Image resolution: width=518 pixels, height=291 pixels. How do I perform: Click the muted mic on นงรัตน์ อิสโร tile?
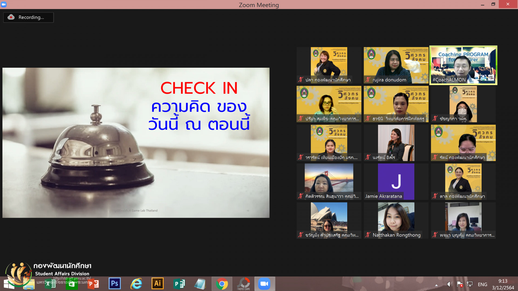click(x=368, y=157)
